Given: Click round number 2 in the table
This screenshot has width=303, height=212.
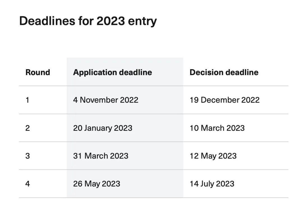Looking at the screenshot, I should point(27,128).
